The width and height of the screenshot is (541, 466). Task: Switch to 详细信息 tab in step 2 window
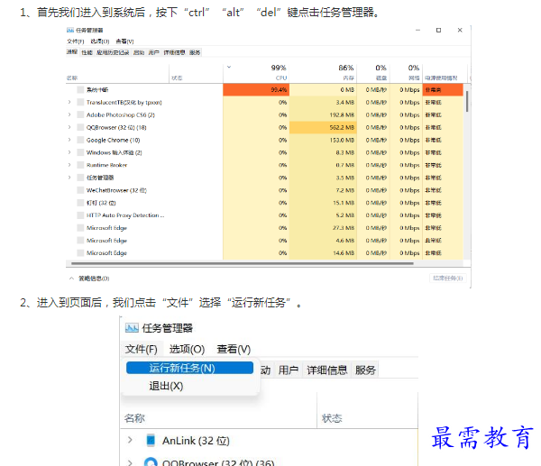coord(326,370)
